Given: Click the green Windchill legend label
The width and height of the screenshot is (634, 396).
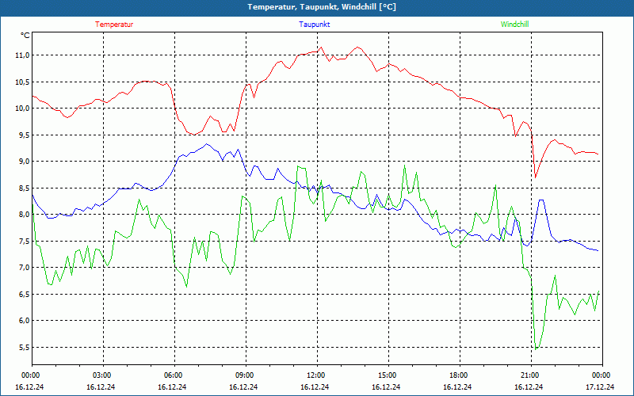Looking at the screenshot, I should click(514, 25).
